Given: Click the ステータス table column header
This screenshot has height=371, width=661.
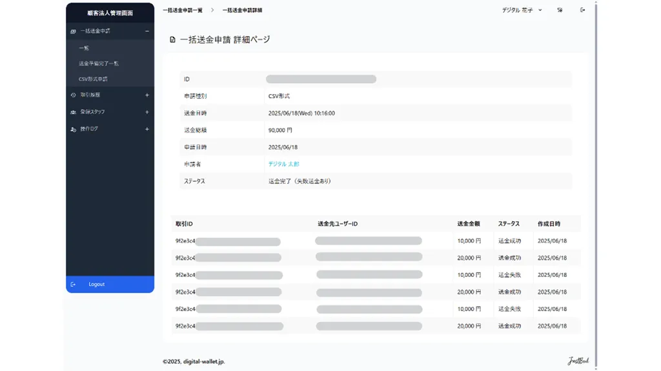Looking at the screenshot, I should [509, 224].
